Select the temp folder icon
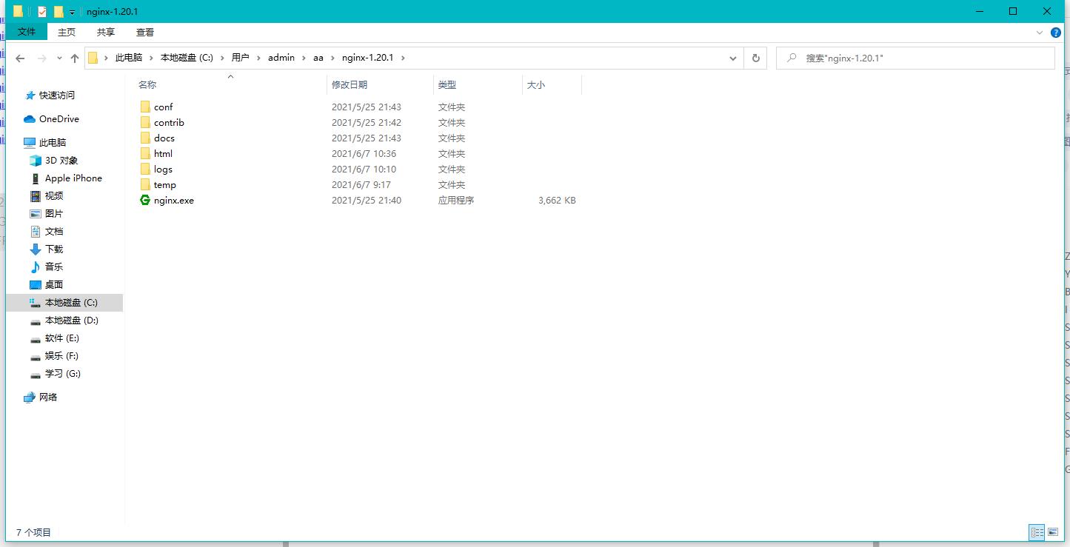The image size is (1070, 547). 145,185
